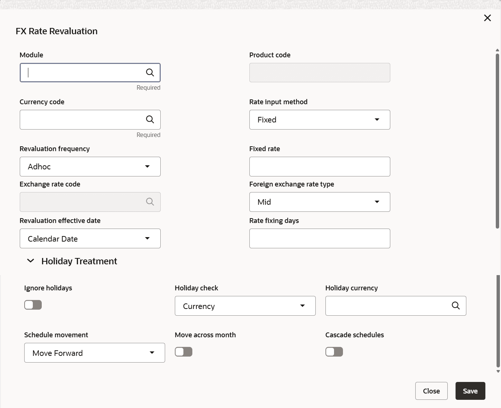Open the Schedule movement dropdown

click(x=94, y=353)
